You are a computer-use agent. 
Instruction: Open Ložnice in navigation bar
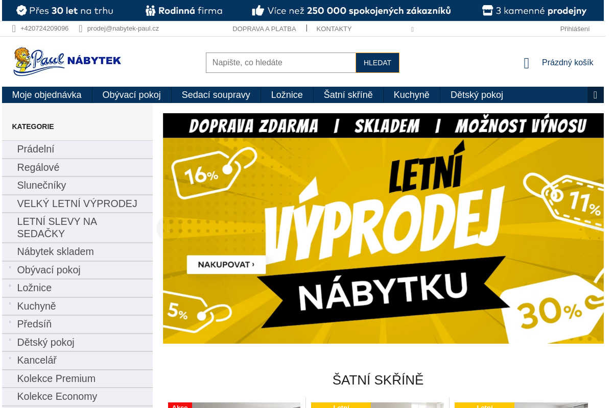(287, 95)
